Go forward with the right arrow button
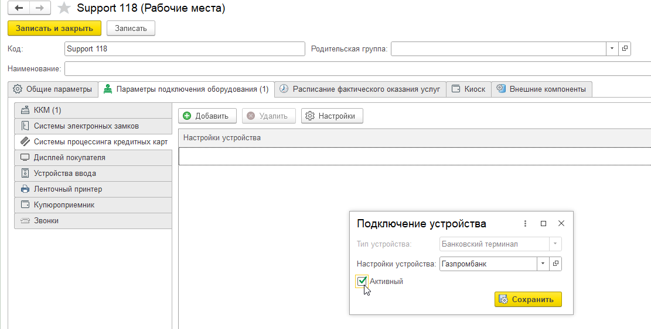 (40, 8)
